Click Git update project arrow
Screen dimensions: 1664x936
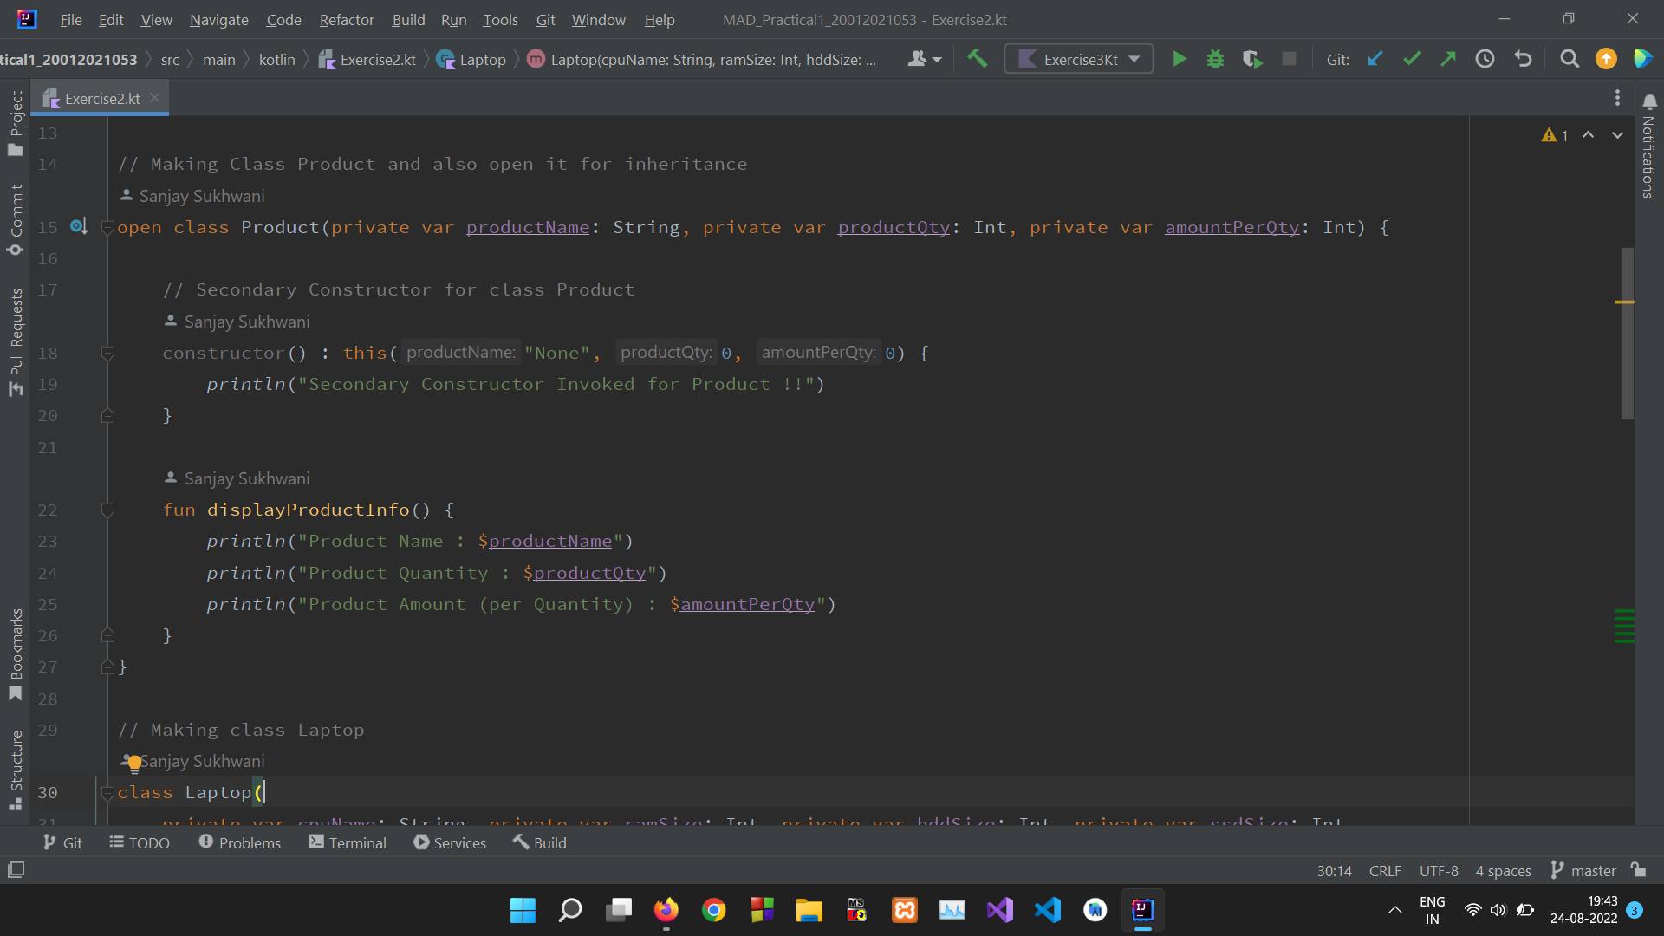point(1375,59)
